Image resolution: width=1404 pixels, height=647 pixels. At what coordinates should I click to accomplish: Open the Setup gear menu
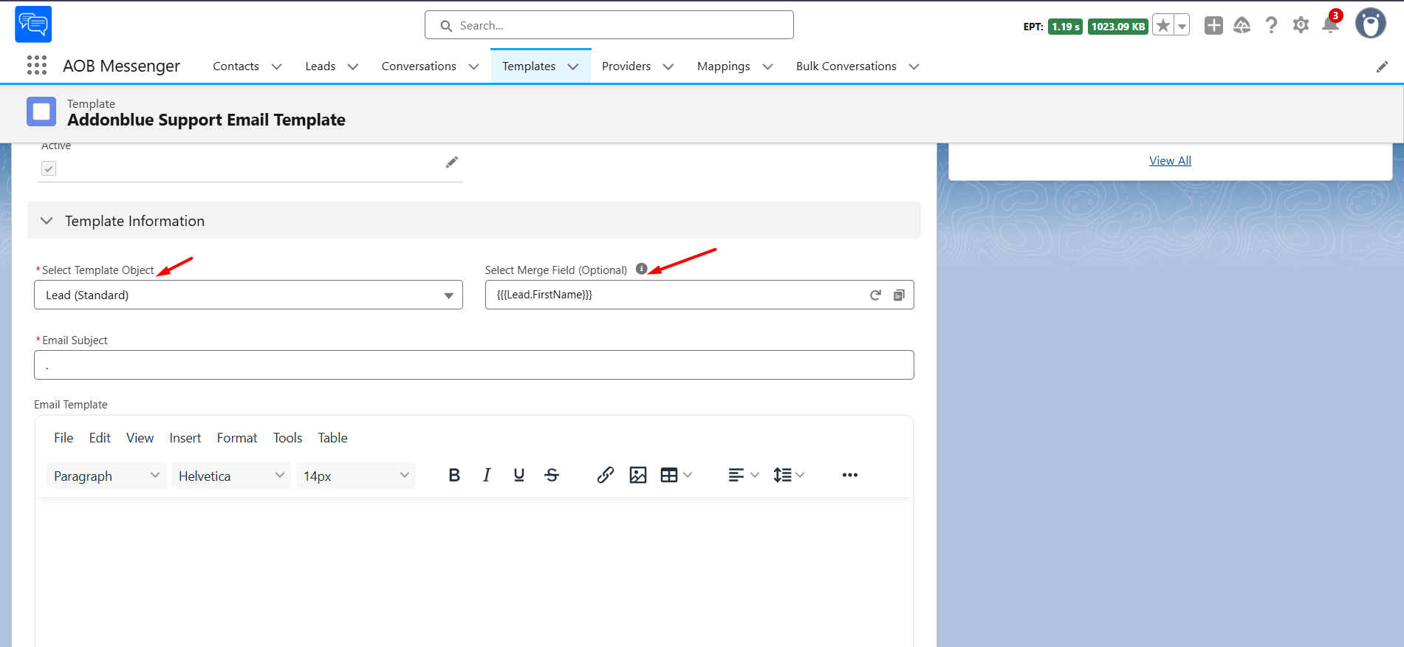1301,25
